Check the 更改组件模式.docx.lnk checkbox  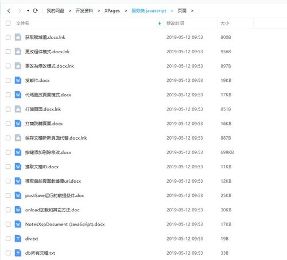tap(8, 52)
